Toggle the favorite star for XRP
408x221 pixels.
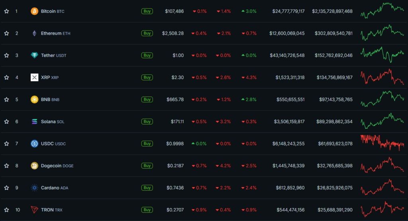coord(6,77)
